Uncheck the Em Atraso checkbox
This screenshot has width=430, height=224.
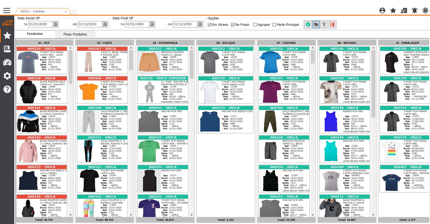coord(210,24)
